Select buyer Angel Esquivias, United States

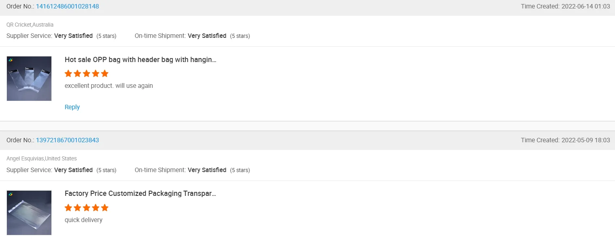pos(42,158)
